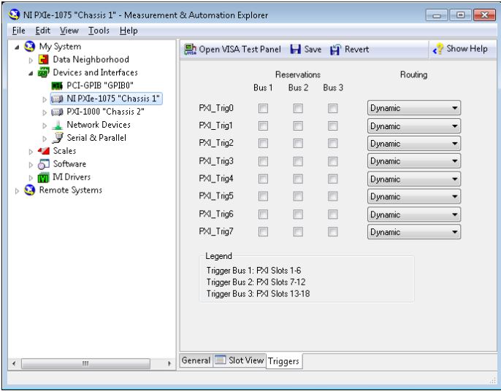This screenshot has width=501, height=391.
Task: Click the Show Help button label
Action: tap(467, 49)
